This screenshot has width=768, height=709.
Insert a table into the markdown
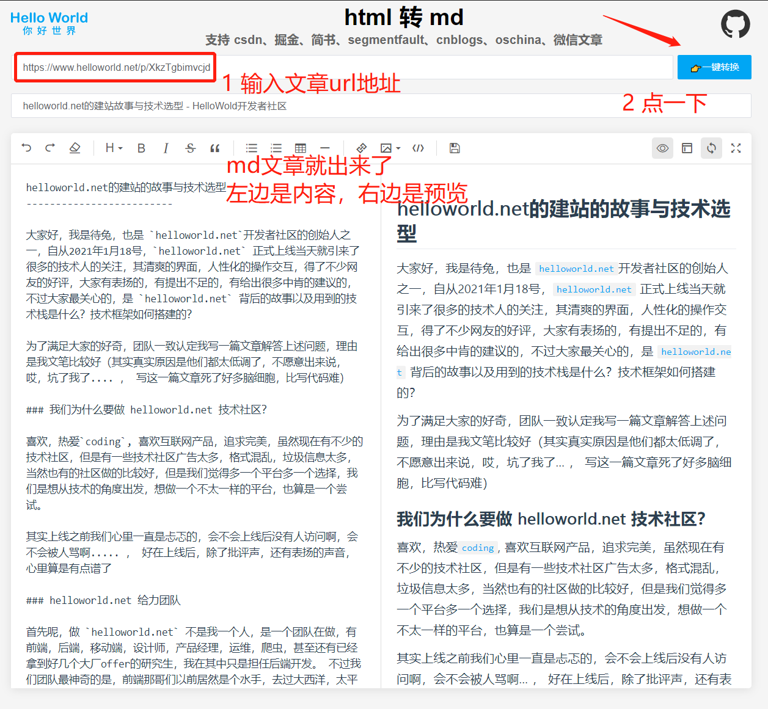[300, 148]
